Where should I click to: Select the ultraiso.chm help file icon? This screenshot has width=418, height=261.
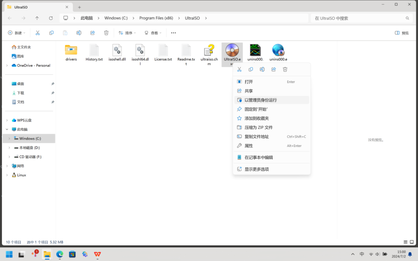click(x=209, y=50)
